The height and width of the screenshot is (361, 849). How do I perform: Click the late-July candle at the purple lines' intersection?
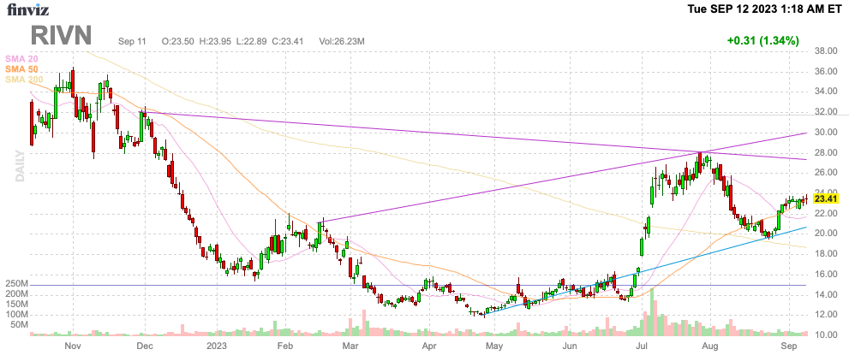tap(700, 165)
